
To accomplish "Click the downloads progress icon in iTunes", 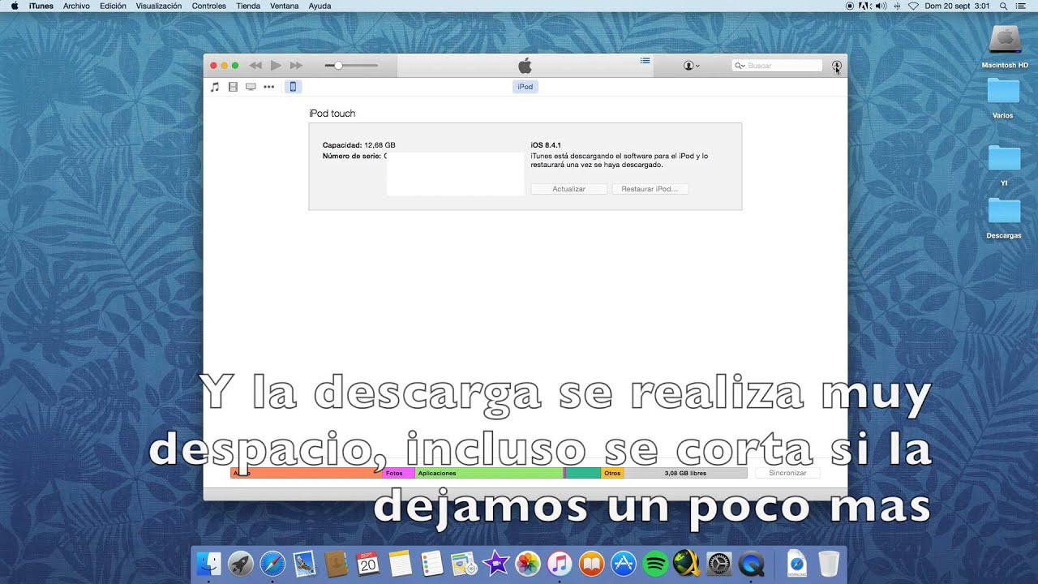I will pyautogui.click(x=837, y=66).
